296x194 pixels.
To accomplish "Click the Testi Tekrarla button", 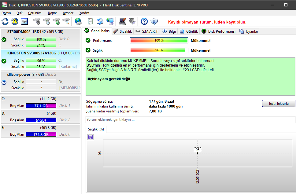I will tap(279, 104).
